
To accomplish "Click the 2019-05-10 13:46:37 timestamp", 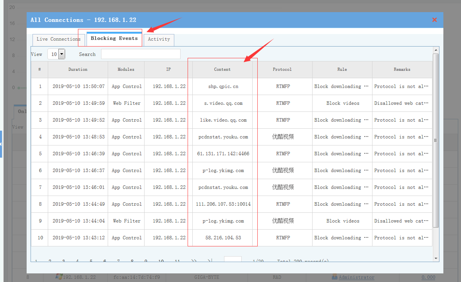I will [x=78, y=171].
